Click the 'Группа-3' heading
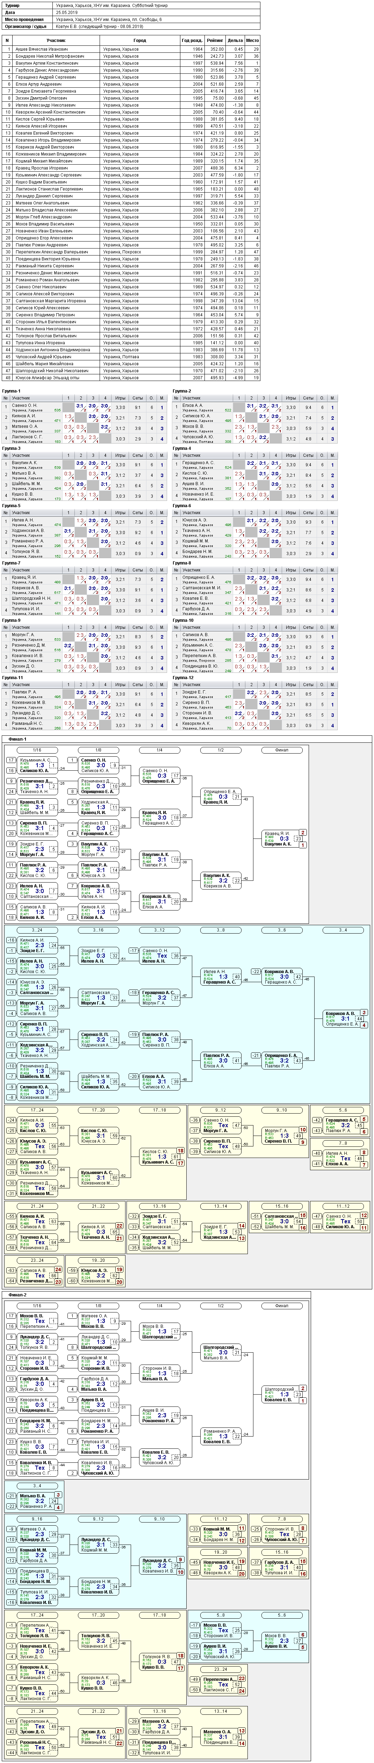The width and height of the screenshot is (374, 1763). (x=11, y=448)
